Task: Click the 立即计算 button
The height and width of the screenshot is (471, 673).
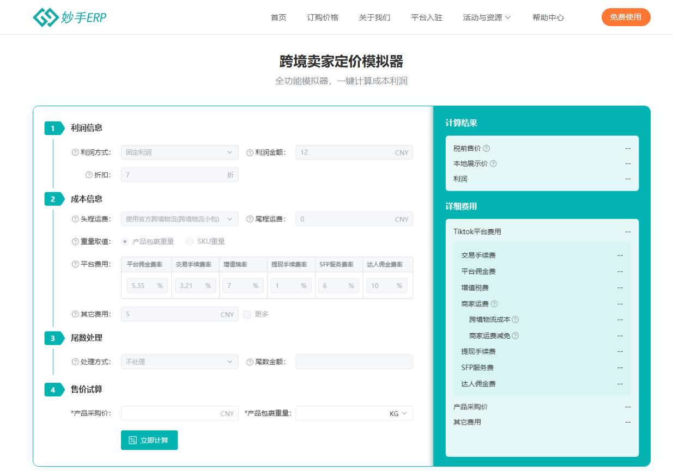Action: 149,440
